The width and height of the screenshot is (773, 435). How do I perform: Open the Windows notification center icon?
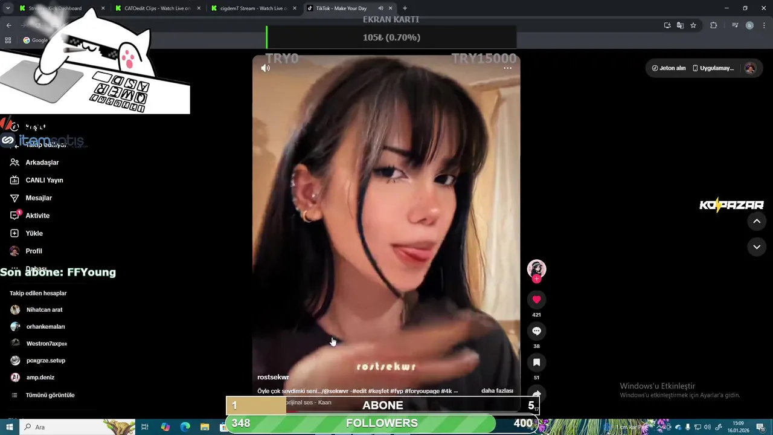coord(760,427)
